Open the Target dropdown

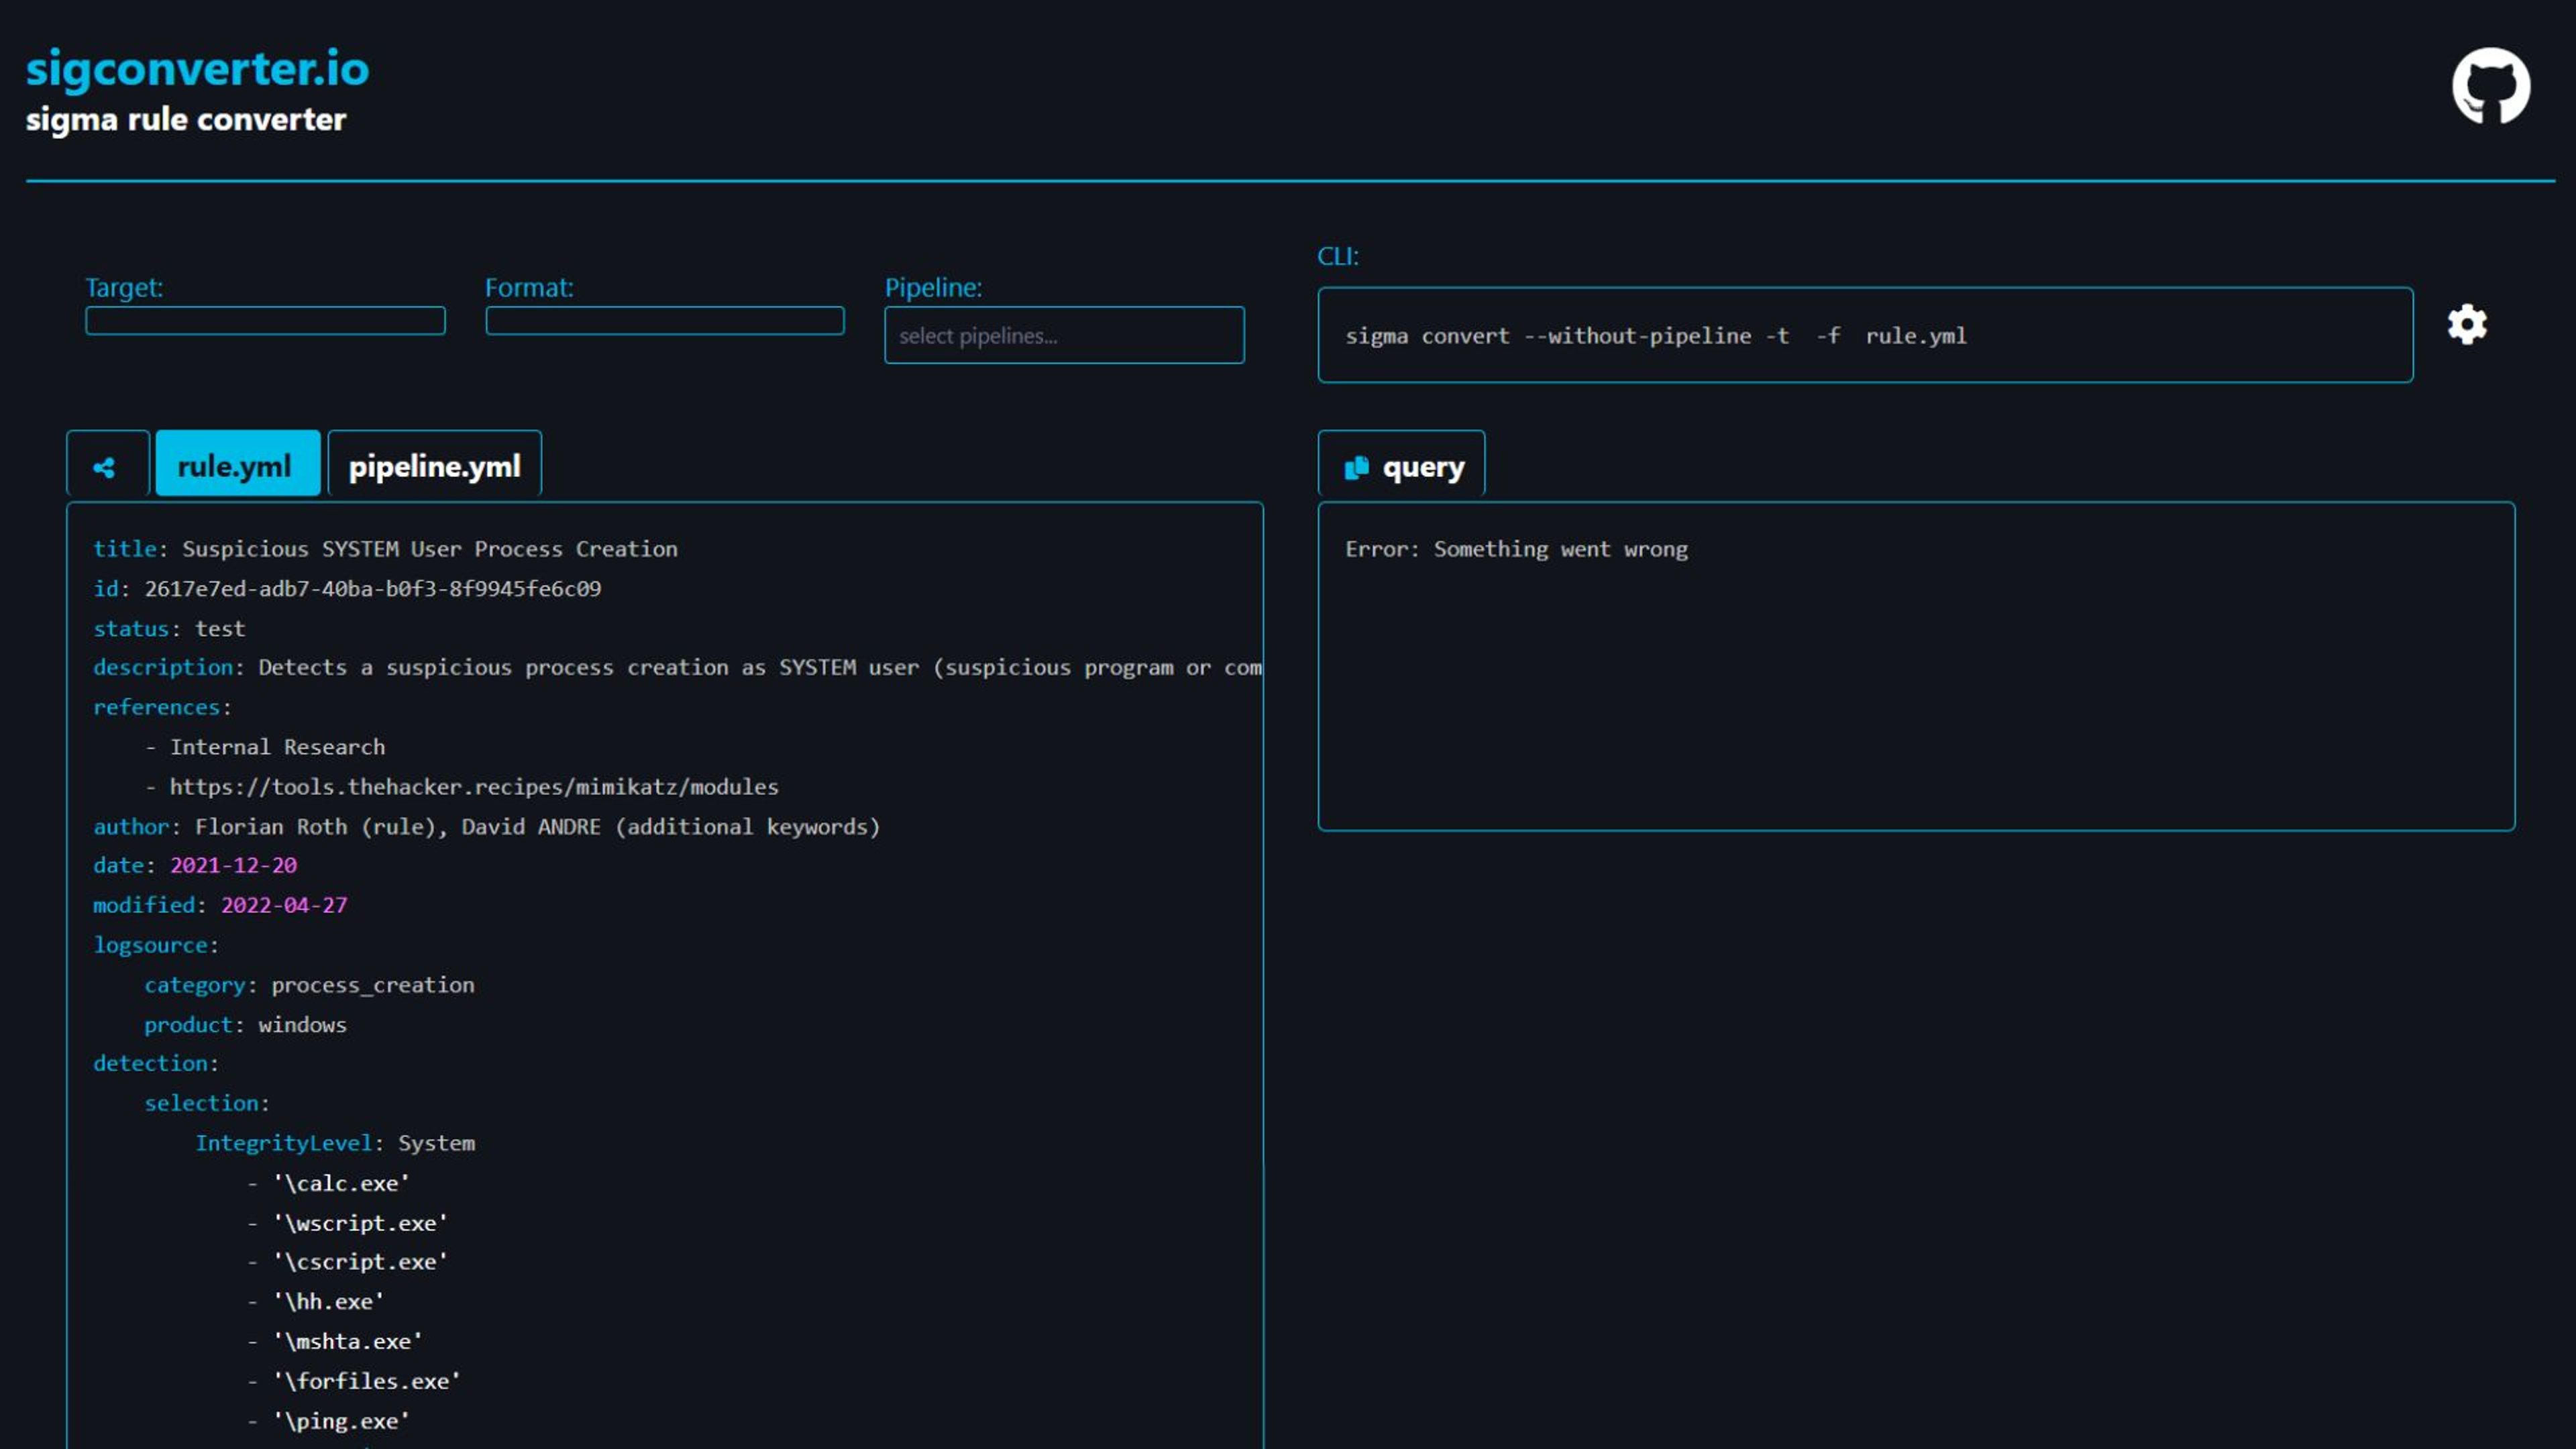pyautogui.click(x=265, y=320)
